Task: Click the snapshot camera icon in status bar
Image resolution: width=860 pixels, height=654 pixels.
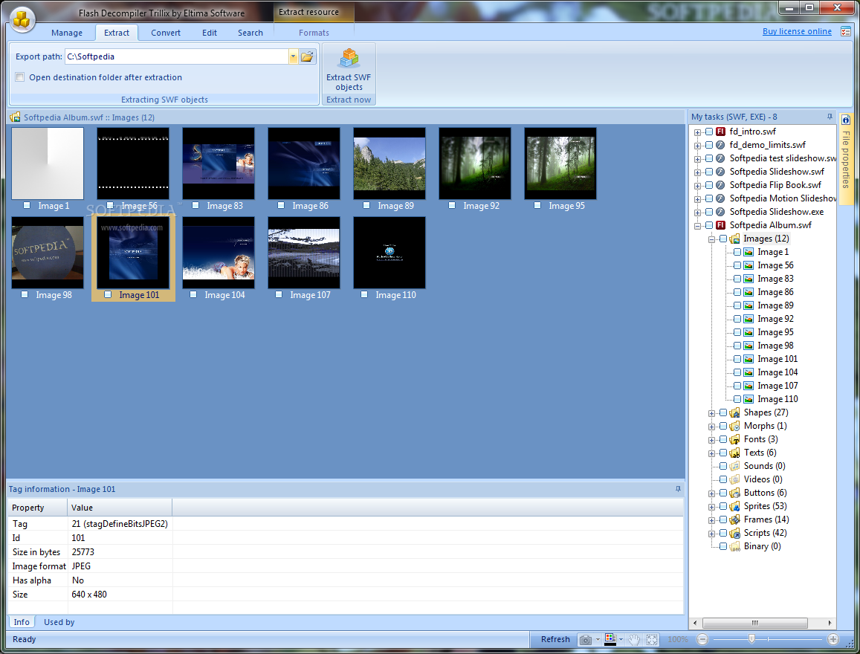Action: coord(586,639)
